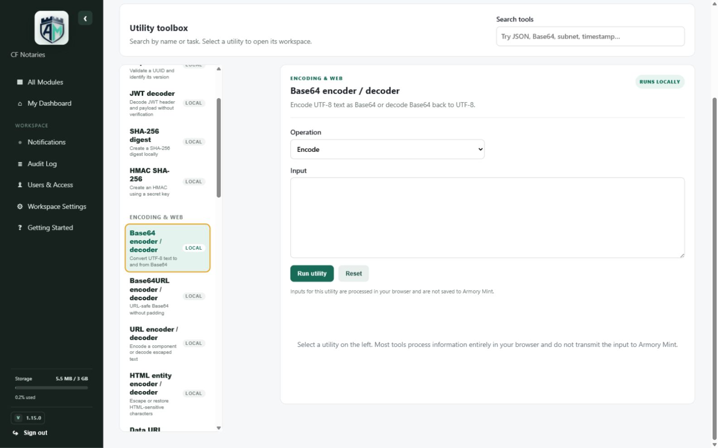
Task: Click the Armory Mint shield logo
Action: pos(51,28)
